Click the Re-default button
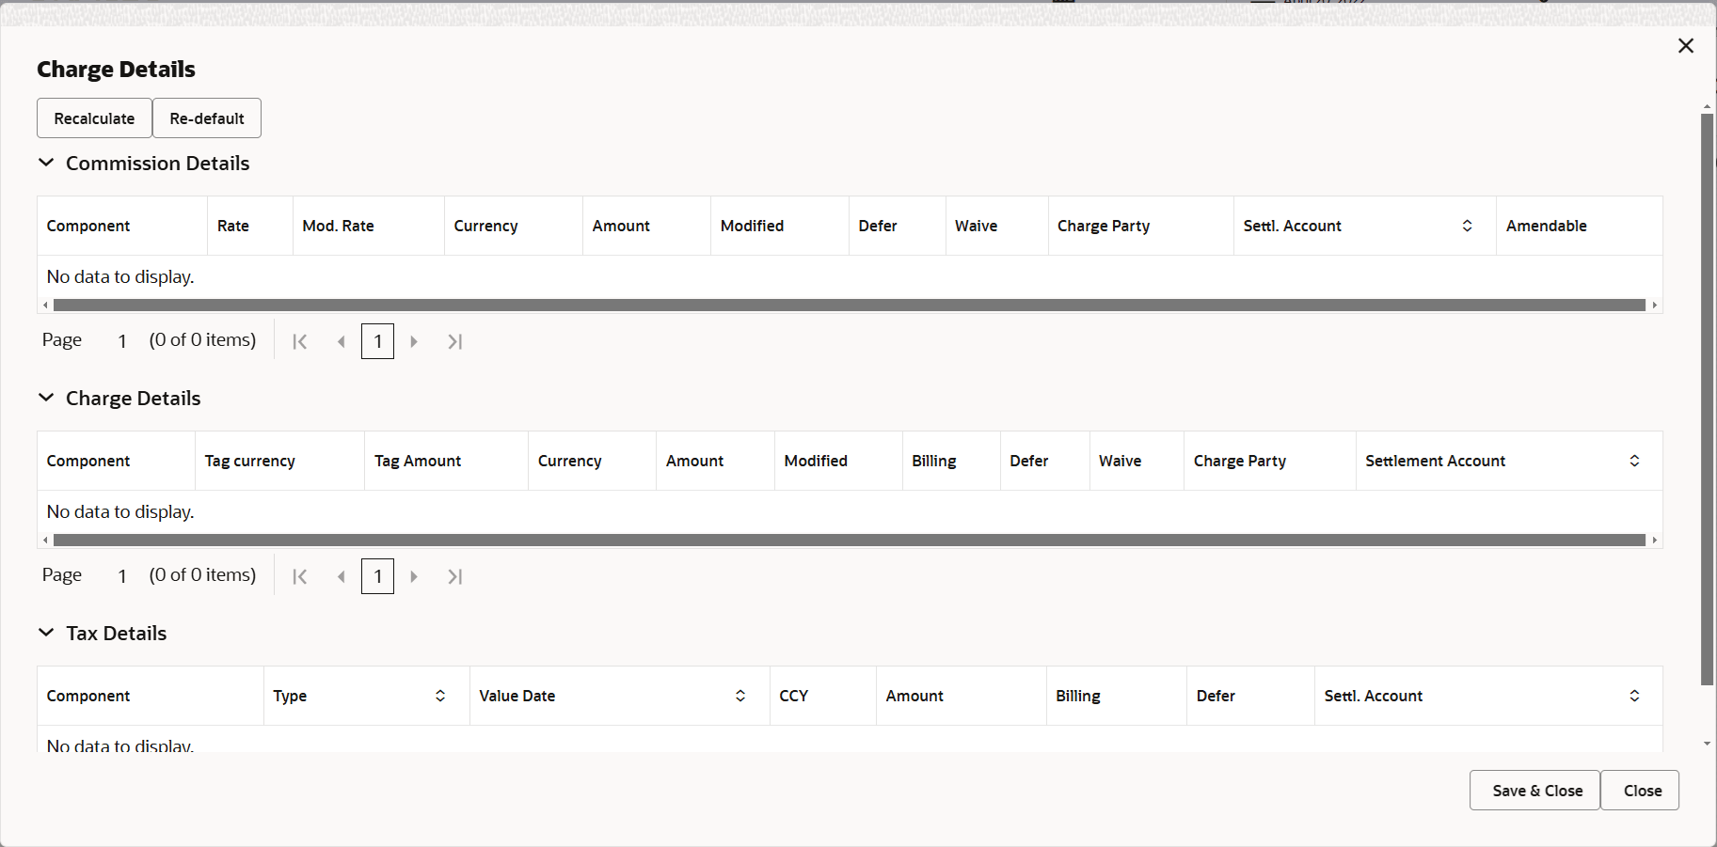Image resolution: width=1717 pixels, height=847 pixels. (x=206, y=118)
